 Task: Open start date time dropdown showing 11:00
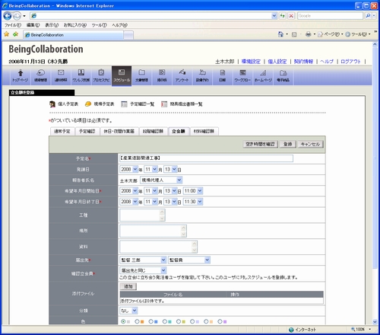(193, 191)
